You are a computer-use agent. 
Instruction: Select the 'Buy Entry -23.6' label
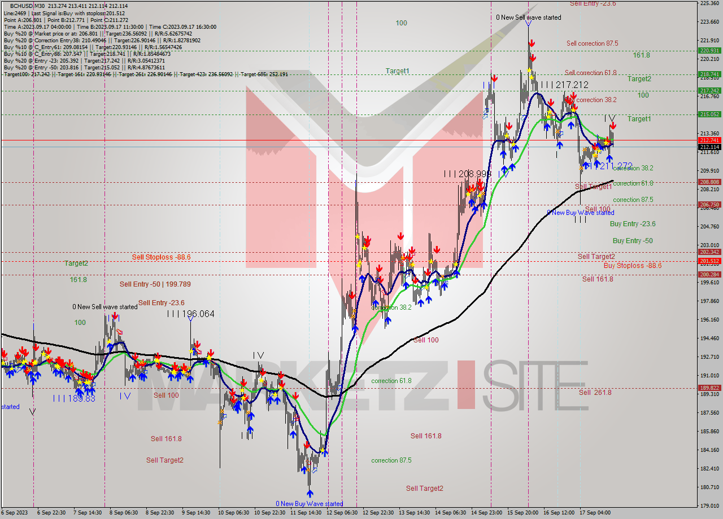[633, 224]
